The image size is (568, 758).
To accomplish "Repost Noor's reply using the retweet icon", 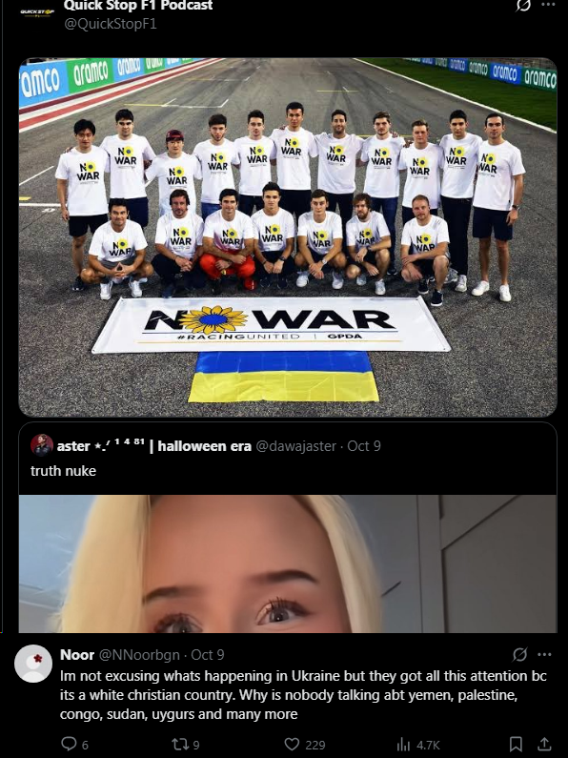I will click(180, 744).
